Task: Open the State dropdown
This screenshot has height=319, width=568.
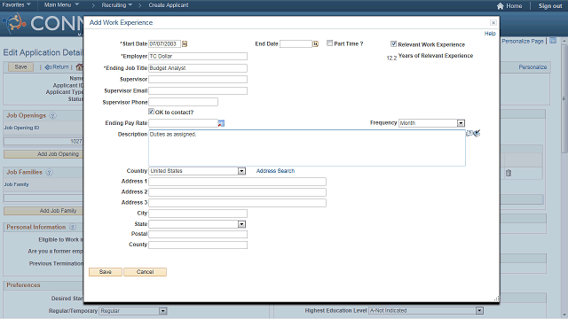Action: [197, 224]
